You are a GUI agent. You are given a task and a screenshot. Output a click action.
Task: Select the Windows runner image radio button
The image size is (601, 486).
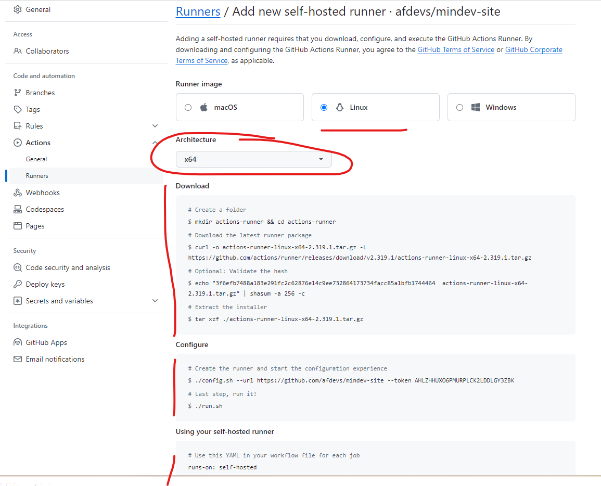[x=459, y=107]
